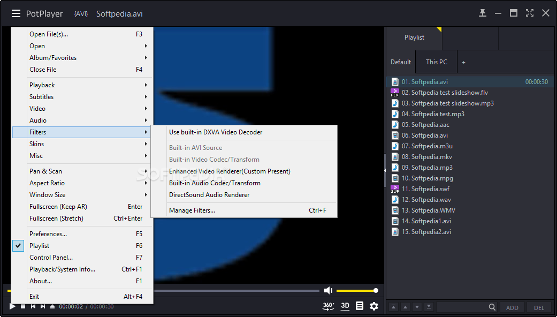Click the playback seek bar
This screenshot has height=317, width=557.
click(236, 291)
